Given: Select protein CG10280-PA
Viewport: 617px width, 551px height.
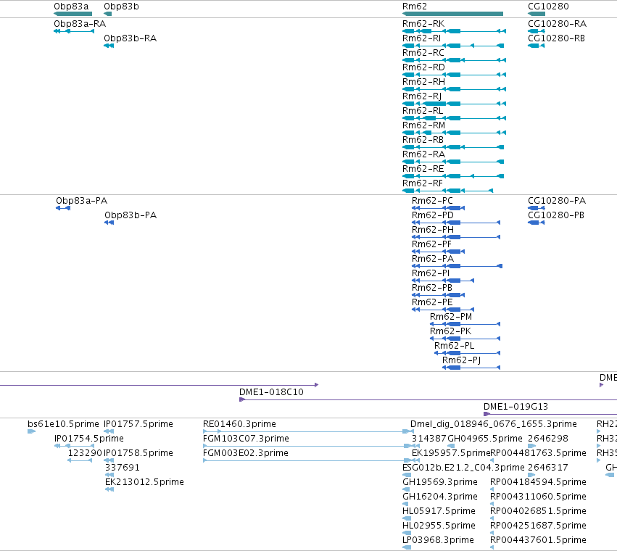Looking at the screenshot, I should (x=537, y=208).
